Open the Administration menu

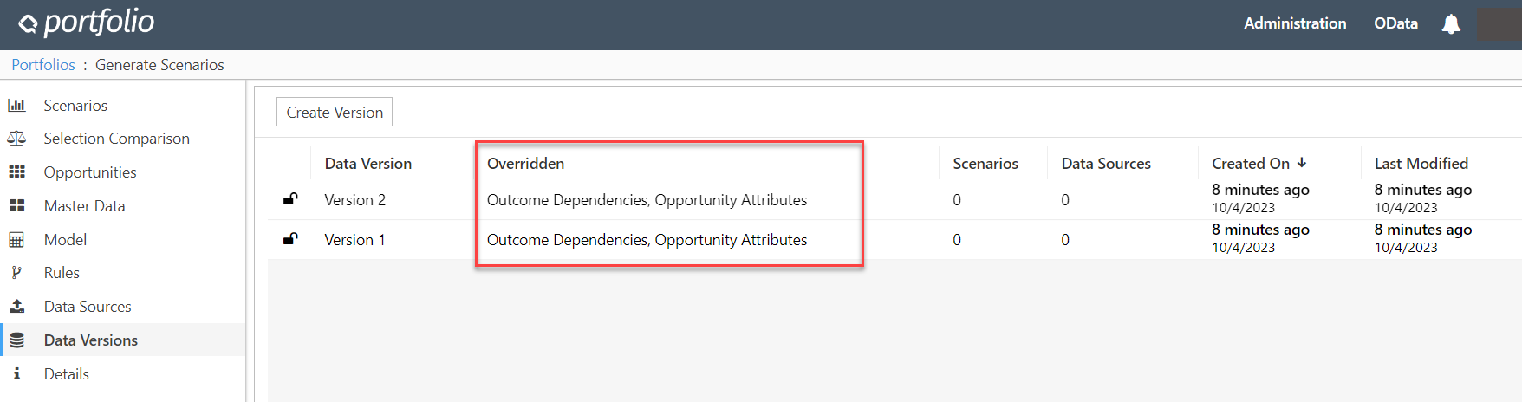(x=1295, y=23)
